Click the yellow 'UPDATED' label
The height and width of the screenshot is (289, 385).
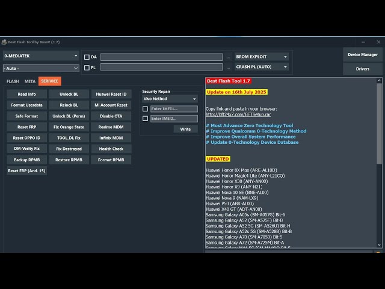pos(218,159)
